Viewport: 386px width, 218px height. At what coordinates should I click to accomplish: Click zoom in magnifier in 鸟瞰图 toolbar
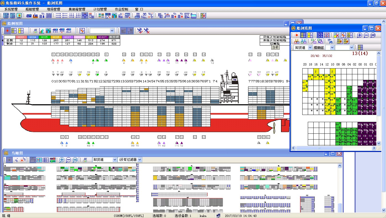[62, 160]
